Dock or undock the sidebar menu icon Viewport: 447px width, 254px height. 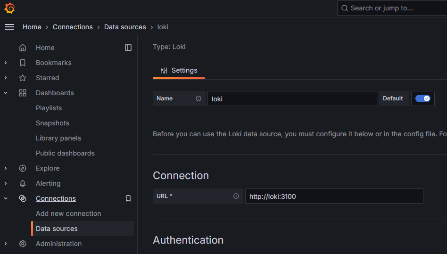(x=128, y=48)
